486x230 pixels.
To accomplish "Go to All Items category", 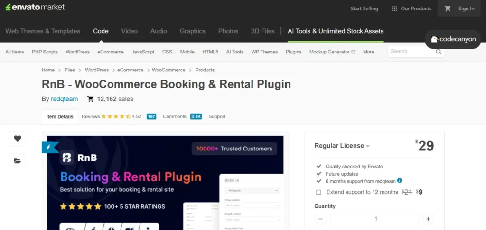I will 15,52.
